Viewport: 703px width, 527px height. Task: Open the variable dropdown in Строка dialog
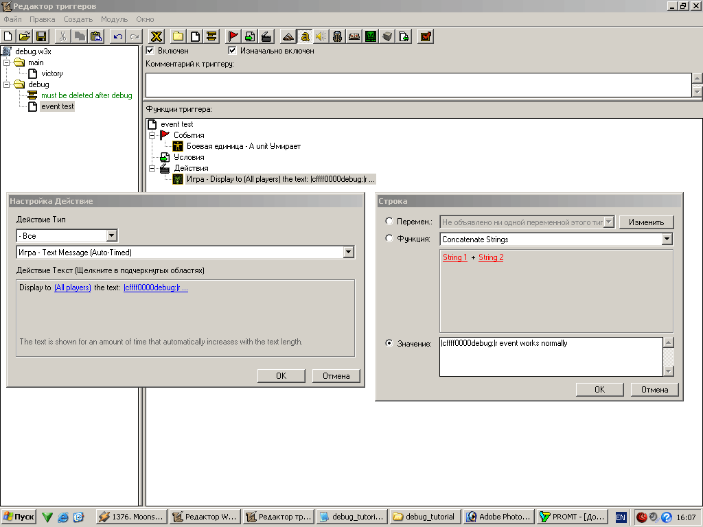click(608, 222)
